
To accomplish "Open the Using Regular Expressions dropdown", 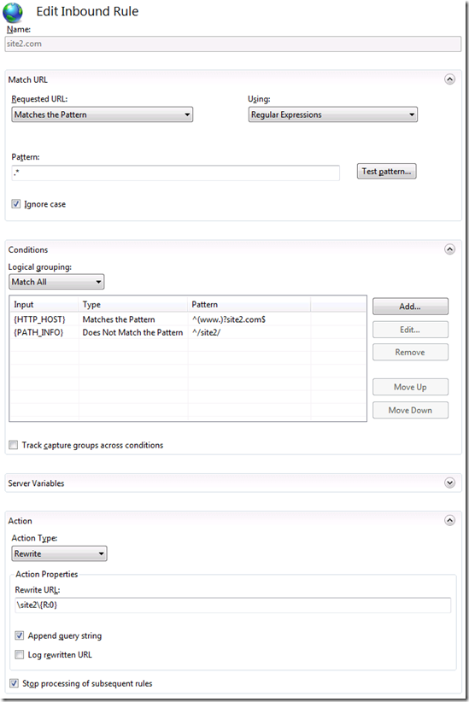I will [333, 114].
